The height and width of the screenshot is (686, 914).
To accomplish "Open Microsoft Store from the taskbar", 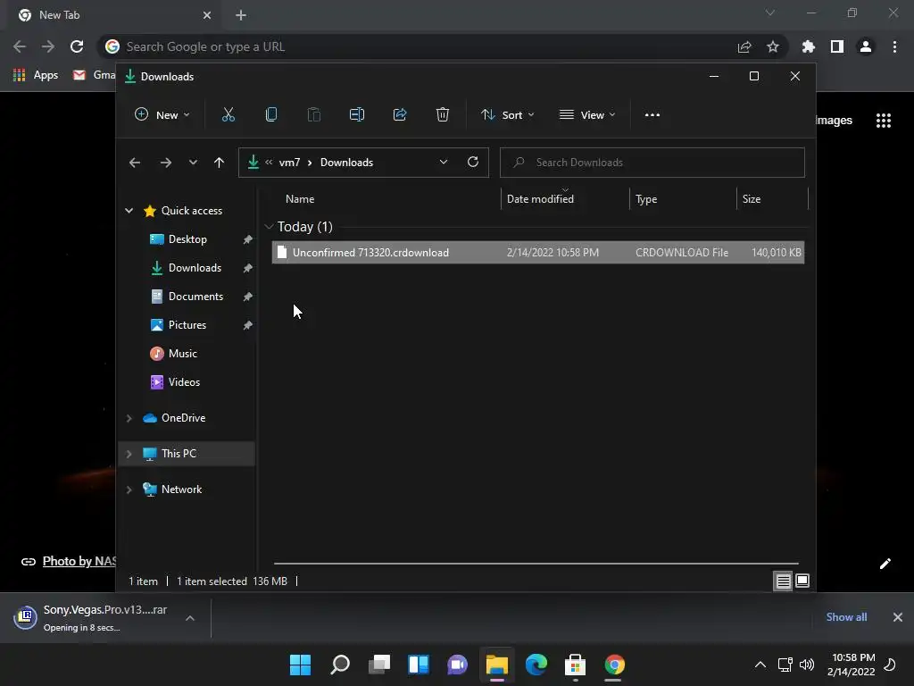I will (576, 665).
